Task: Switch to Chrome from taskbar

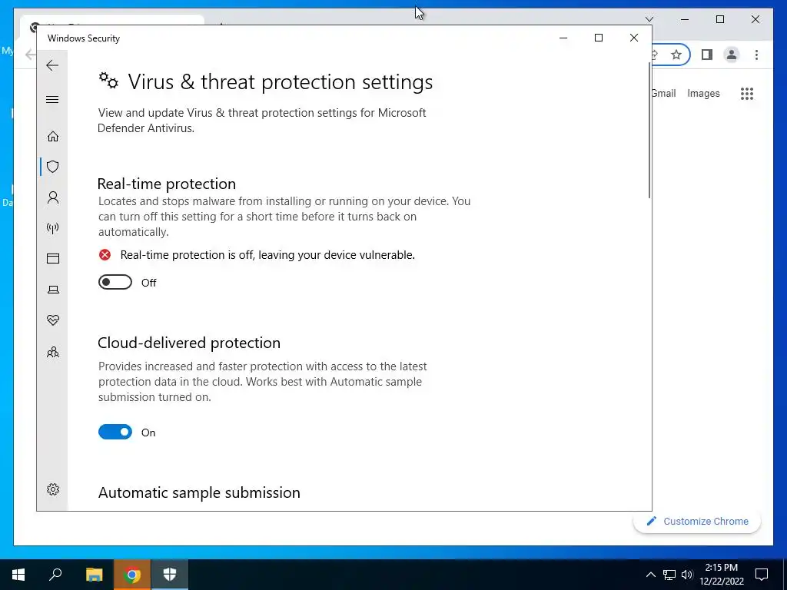Action: tap(132, 575)
